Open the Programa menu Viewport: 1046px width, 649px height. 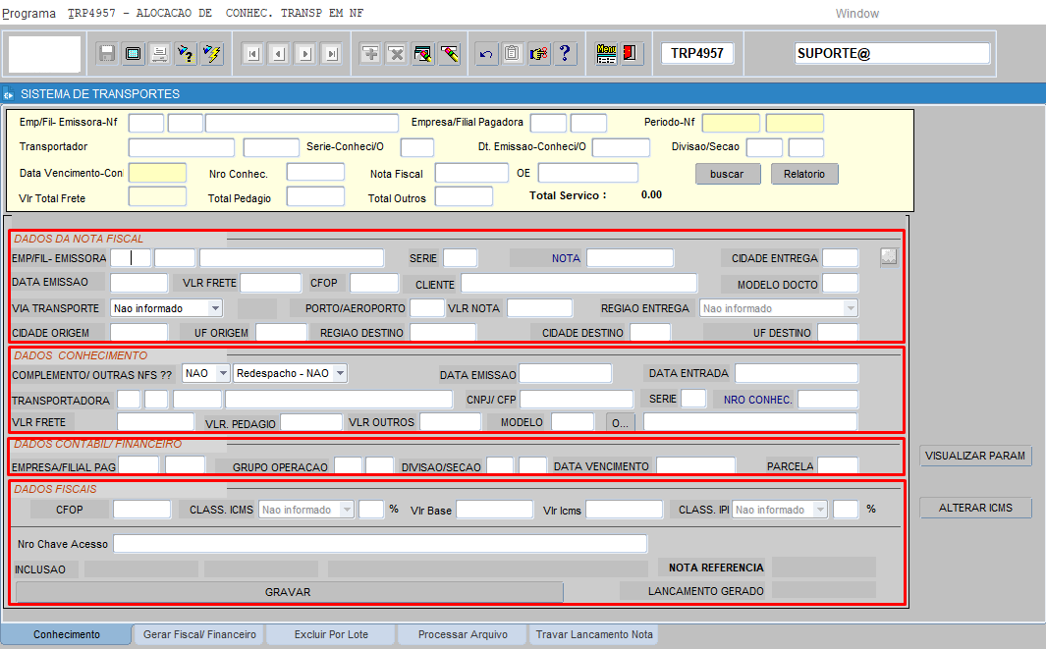28,14
